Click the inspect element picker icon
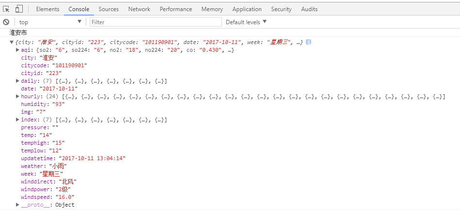 [6, 9]
